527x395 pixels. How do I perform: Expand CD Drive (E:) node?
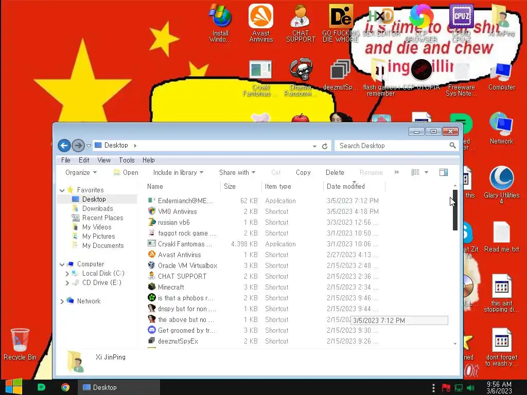pyautogui.click(x=67, y=283)
